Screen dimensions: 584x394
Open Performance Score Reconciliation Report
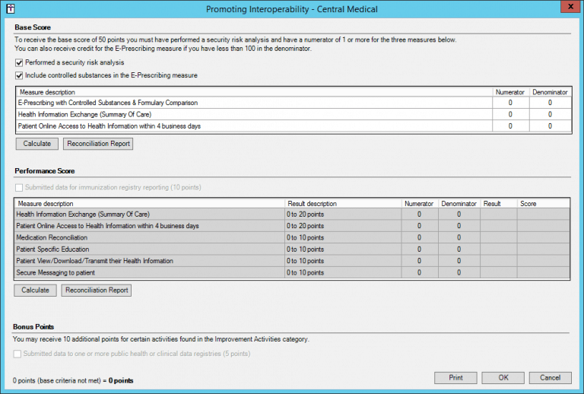(97, 290)
